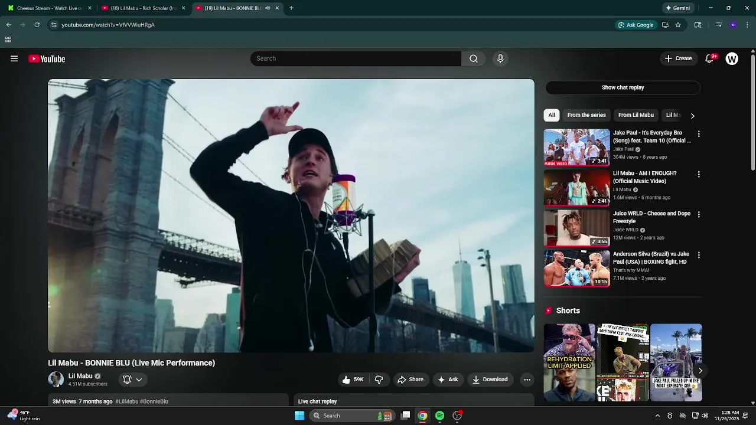756x425 pixels.
Task: Open Lil Mabu channel avatar
Action: point(56,380)
